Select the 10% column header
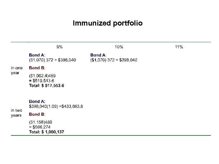This screenshot has height=164, width=219. (x=119, y=47)
